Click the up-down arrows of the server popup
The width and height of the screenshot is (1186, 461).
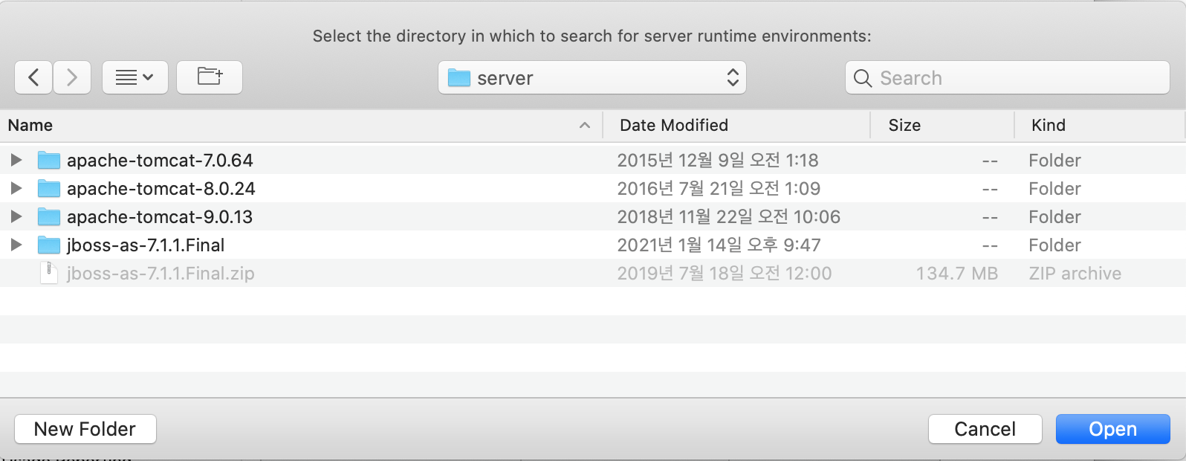coord(733,77)
